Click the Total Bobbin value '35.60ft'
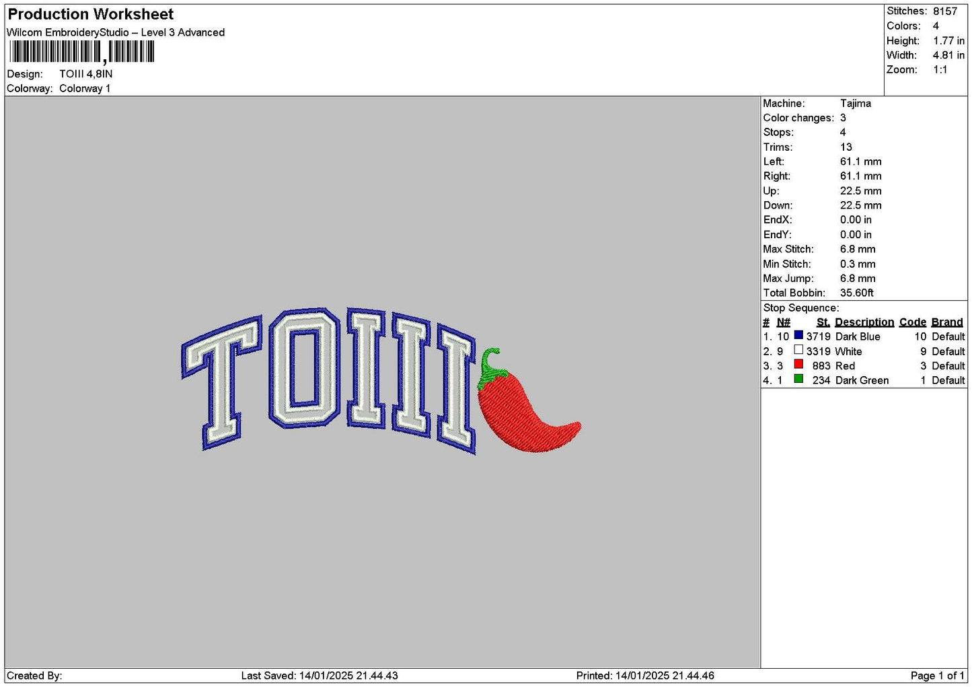Image resolution: width=972 pixels, height=687 pixels. pyautogui.click(x=857, y=293)
